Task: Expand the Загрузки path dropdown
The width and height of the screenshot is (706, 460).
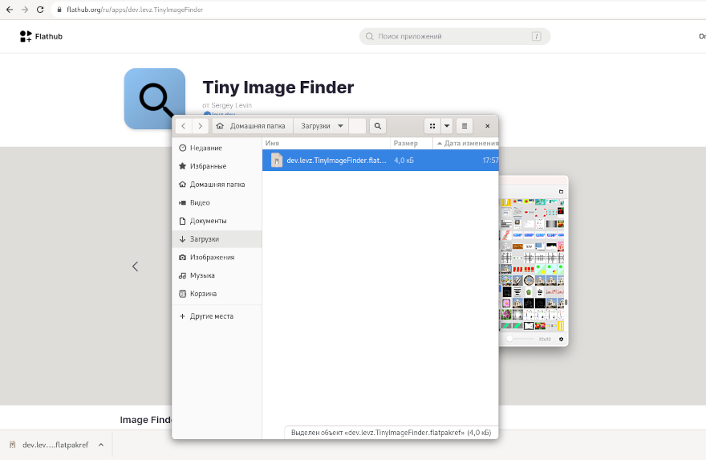Action: pyautogui.click(x=341, y=126)
